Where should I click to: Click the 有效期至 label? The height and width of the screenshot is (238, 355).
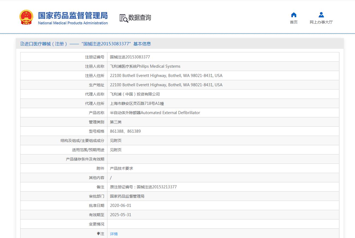96,215
